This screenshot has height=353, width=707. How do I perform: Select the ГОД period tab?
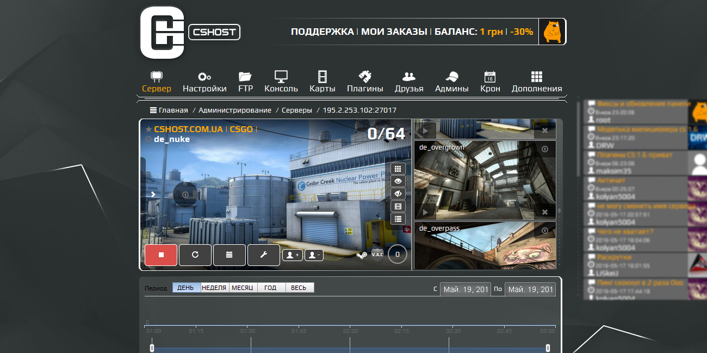(271, 288)
